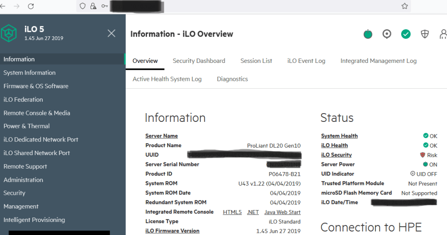The image size is (447, 235).
Task: Select System Information in the sidebar
Action: coord(29,73)
